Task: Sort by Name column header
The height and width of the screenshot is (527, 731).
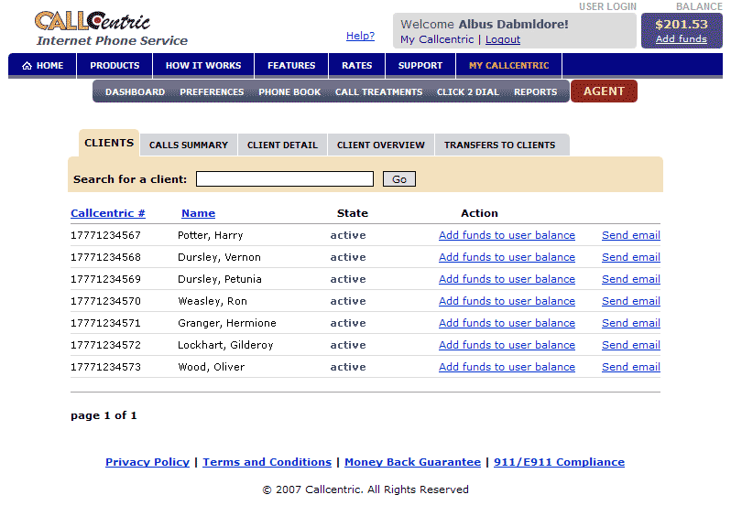Action: (x=198, y=213)
